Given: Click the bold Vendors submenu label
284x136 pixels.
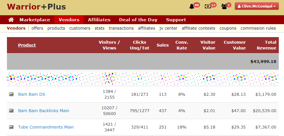Looking at the screenshot, I should [x=16, y=28].
